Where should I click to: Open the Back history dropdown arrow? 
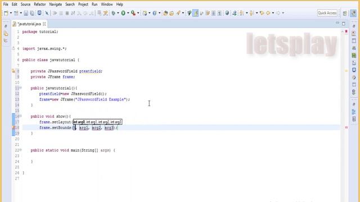click(273, 13)
